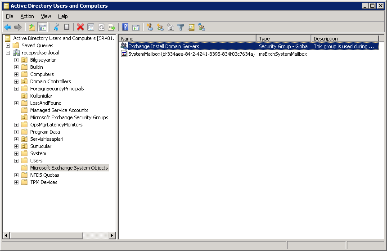Expand the Users node

point(16,161)
